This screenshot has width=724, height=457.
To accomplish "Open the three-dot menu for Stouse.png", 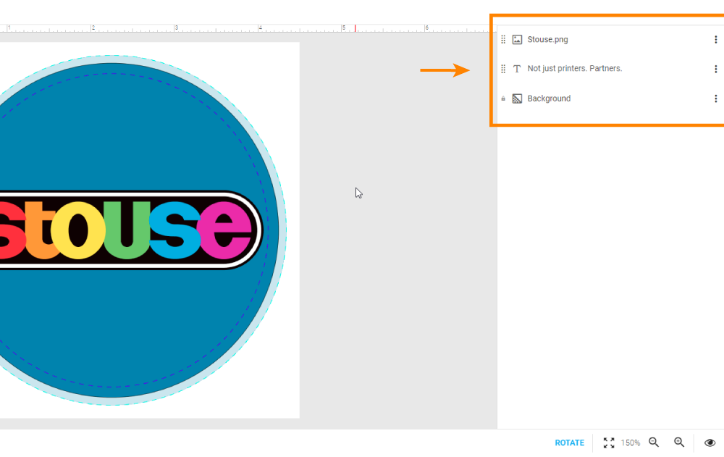I will coord(716,40).
